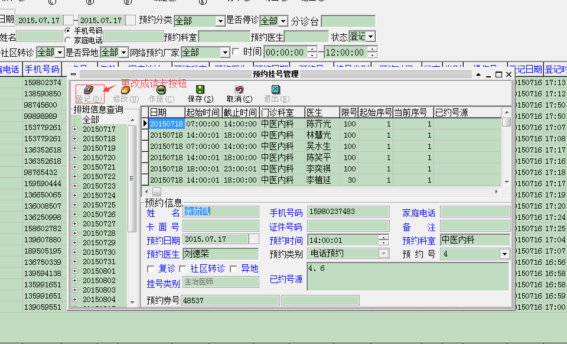Expand the 20150718 tree node

click(75, 138)
